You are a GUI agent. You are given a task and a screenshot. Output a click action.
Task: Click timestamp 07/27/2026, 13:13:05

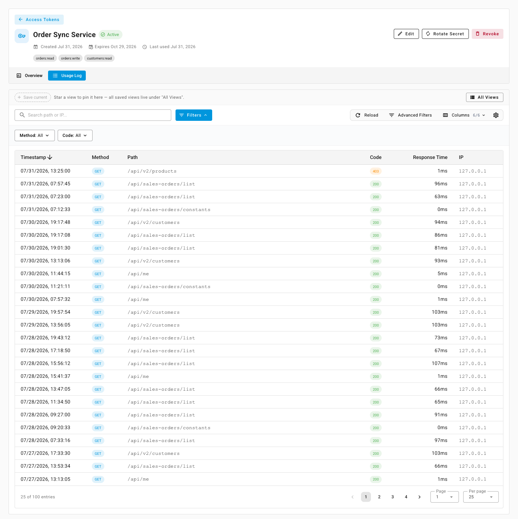click(46, 479)
